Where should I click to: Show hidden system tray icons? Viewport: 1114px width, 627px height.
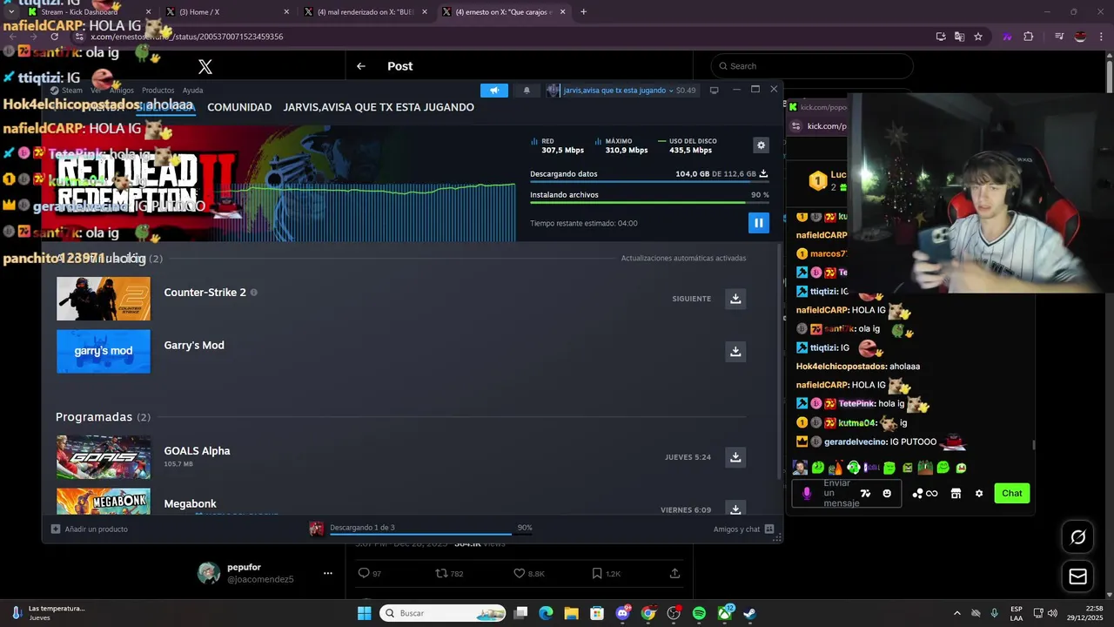(x=957, y=613)
